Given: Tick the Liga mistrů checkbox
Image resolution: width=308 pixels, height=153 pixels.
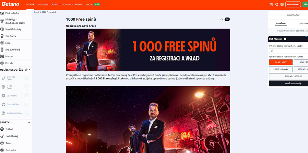Looking at the screenshot, I should pos(27,96).
